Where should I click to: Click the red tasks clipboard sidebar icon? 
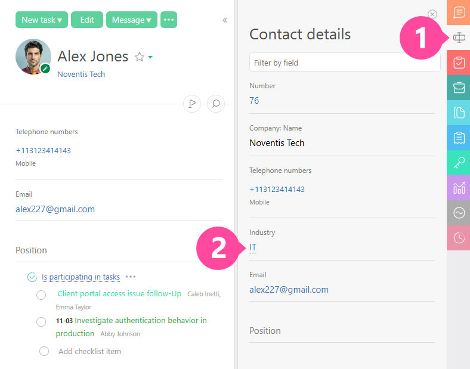pyautogui.click(x=459, y=63)
